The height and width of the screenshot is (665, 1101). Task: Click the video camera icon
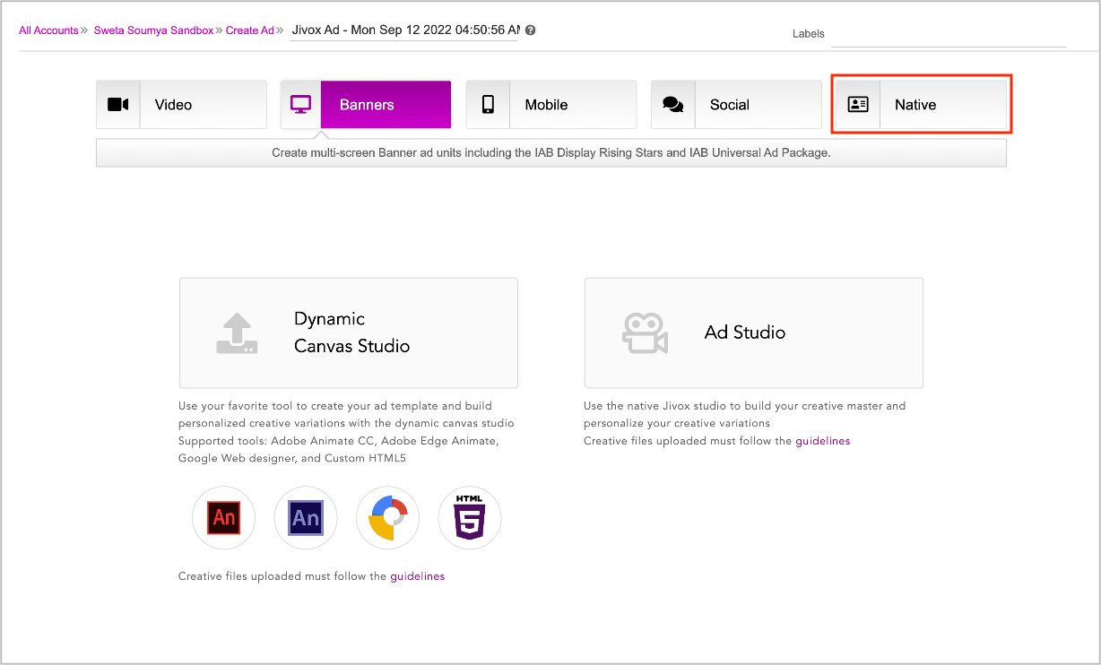(117, 105)
